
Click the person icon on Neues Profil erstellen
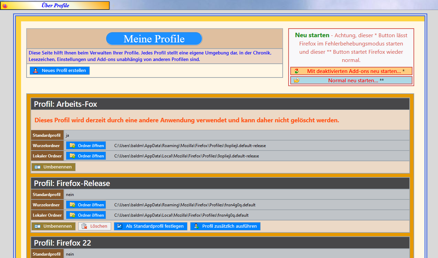point(36,71)
